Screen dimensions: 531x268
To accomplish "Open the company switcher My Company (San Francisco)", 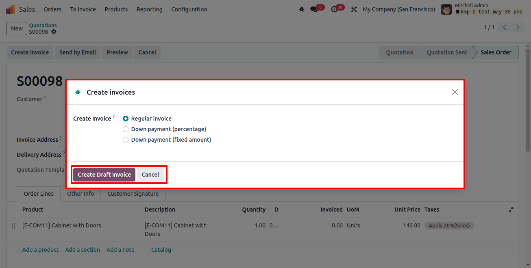I will tap(398, 9).
